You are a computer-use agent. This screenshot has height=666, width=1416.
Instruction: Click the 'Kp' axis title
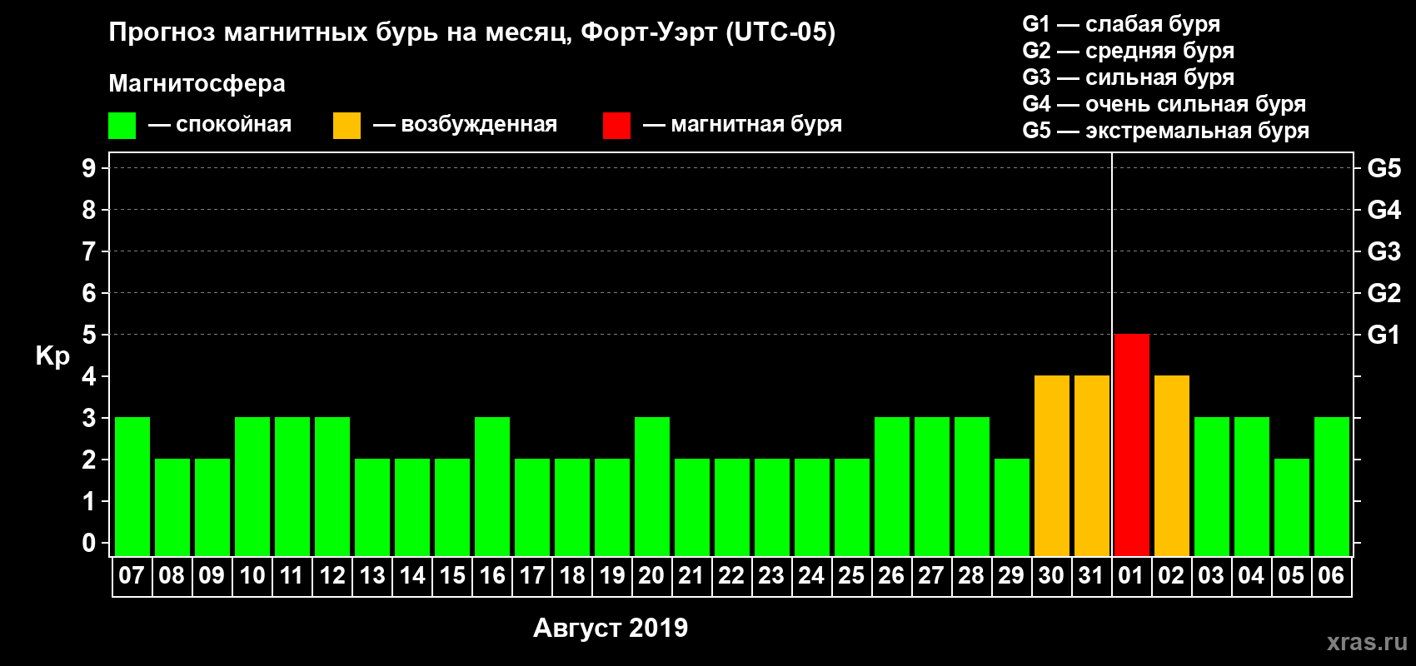[x=52, y=356]
